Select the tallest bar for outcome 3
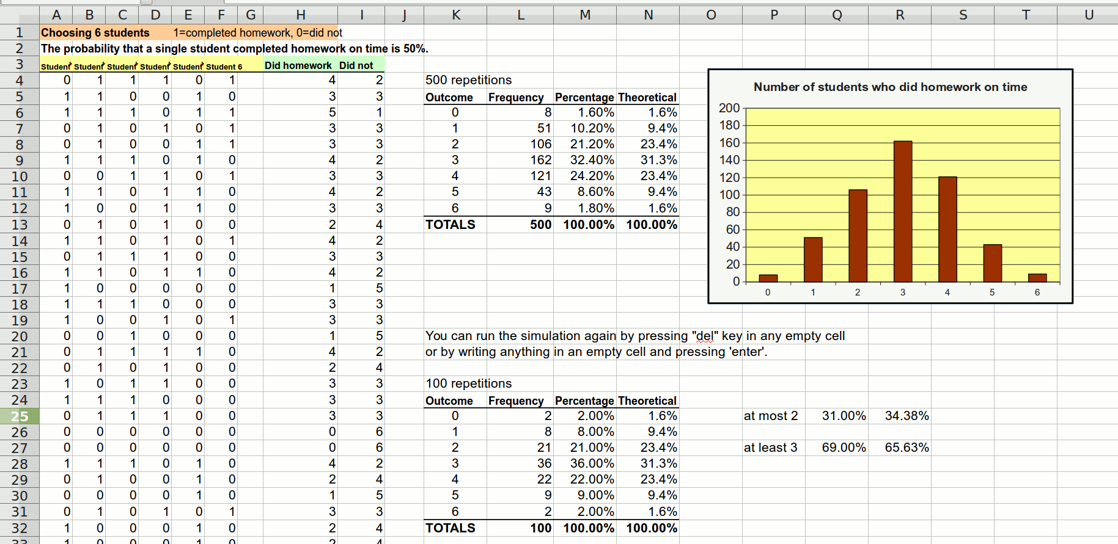The width and height of the screenshot is (1118, 544). 902,211
